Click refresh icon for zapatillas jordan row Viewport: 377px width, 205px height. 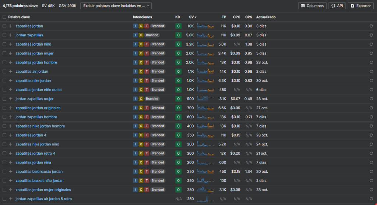[x=371, y=26]
